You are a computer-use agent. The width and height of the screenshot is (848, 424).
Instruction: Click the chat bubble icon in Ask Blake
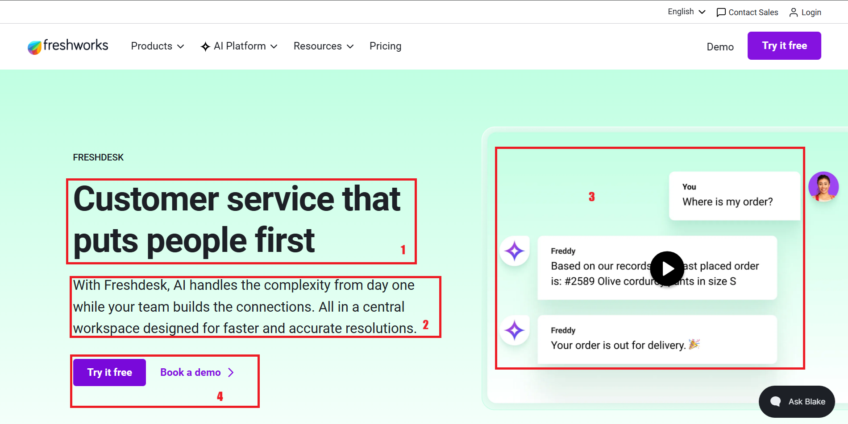tap(776, 402)
